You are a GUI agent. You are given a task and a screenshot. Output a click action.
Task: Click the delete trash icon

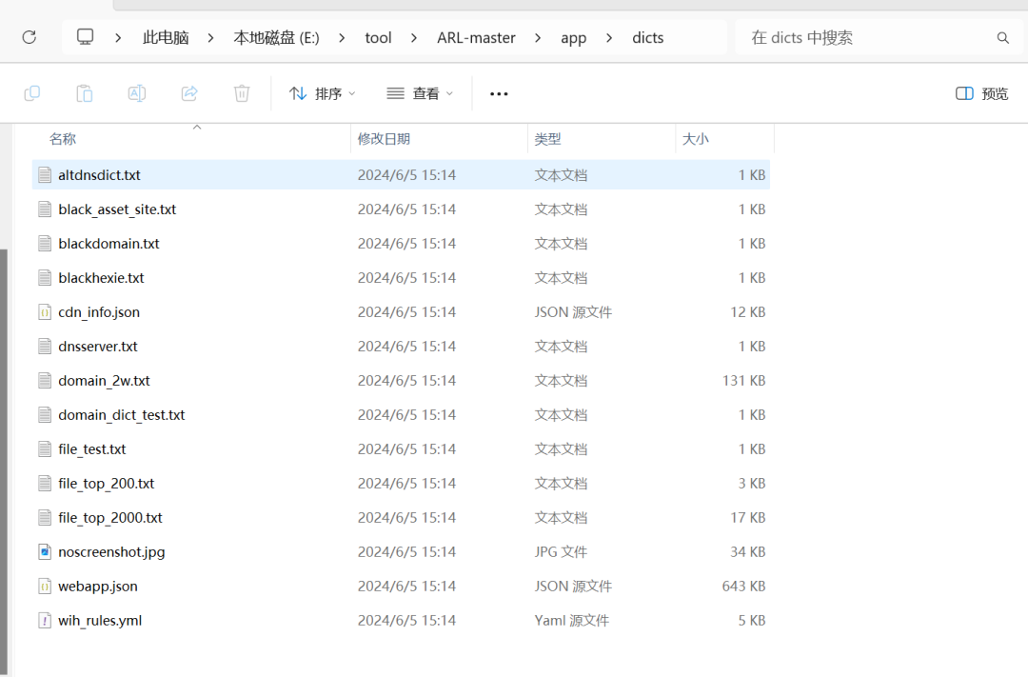click(242, 93)
